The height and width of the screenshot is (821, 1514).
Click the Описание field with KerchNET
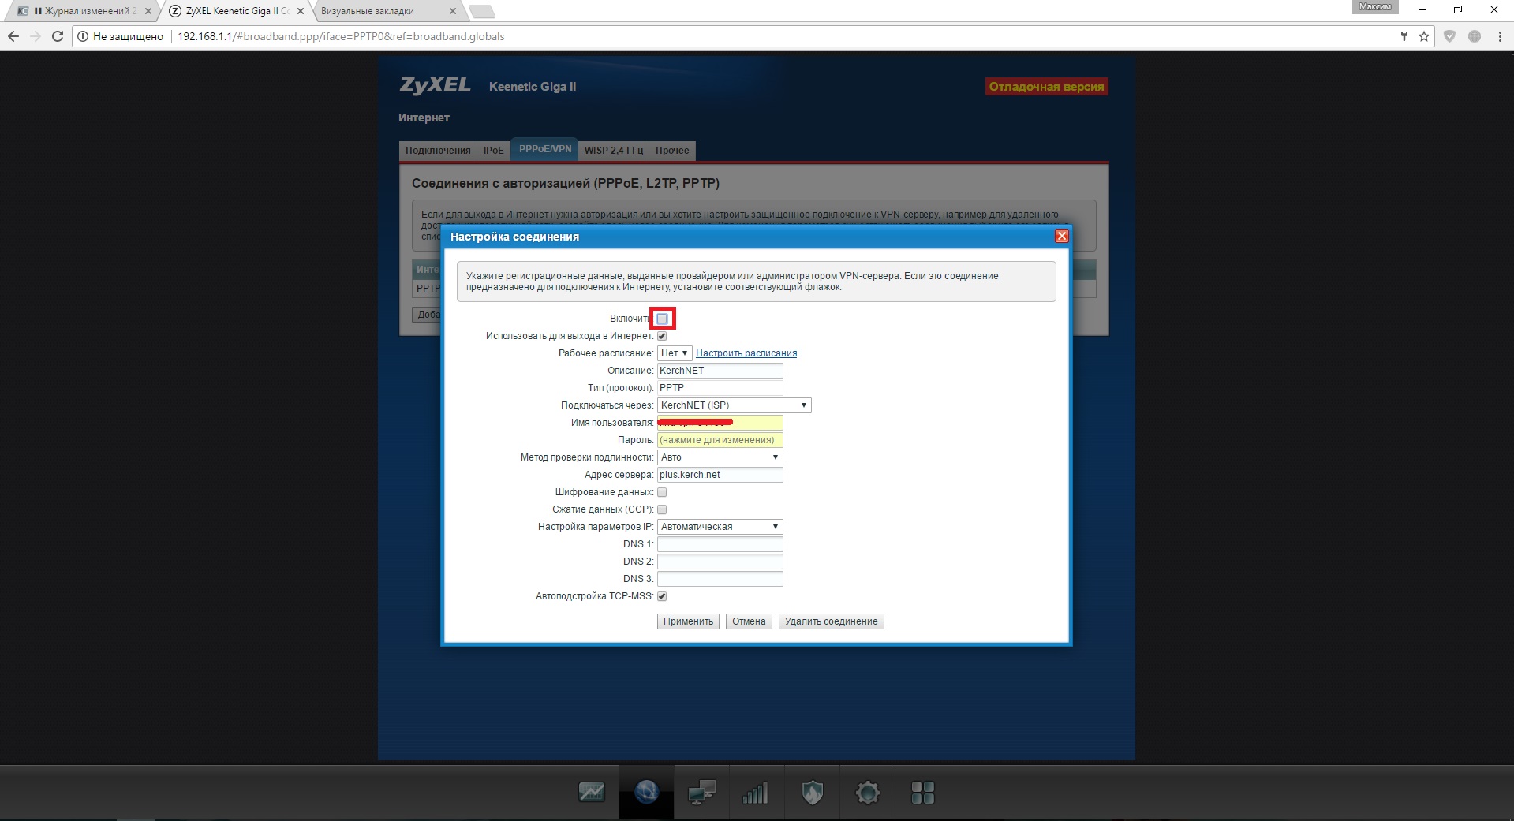click(x=720, y=371)
